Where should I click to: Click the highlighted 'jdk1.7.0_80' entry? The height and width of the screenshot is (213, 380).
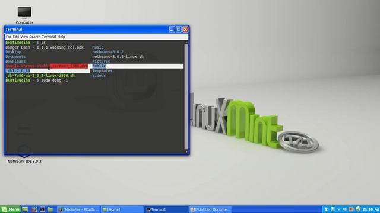coord(18,71)
